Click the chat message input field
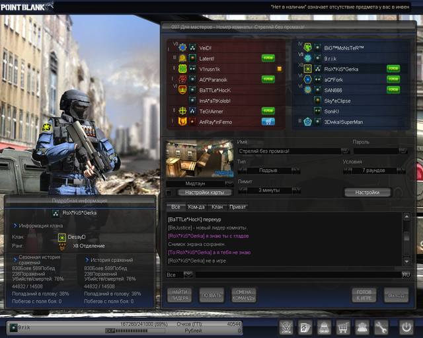 pyautogui.click(x=298, y=275)
